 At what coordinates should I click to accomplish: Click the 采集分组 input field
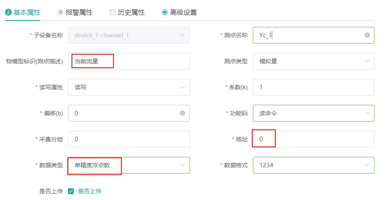(x=129, y=139)
